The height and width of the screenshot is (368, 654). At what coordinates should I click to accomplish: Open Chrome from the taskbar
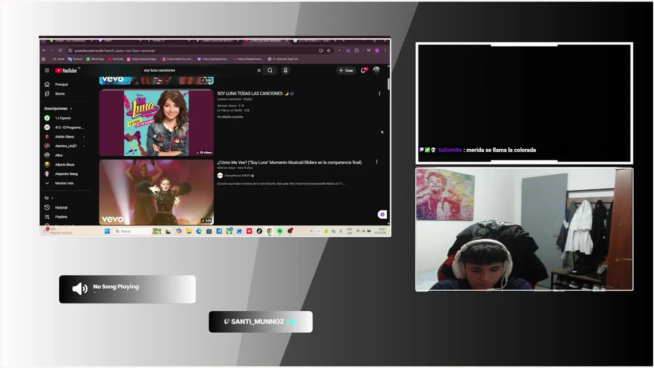(269, 231)
